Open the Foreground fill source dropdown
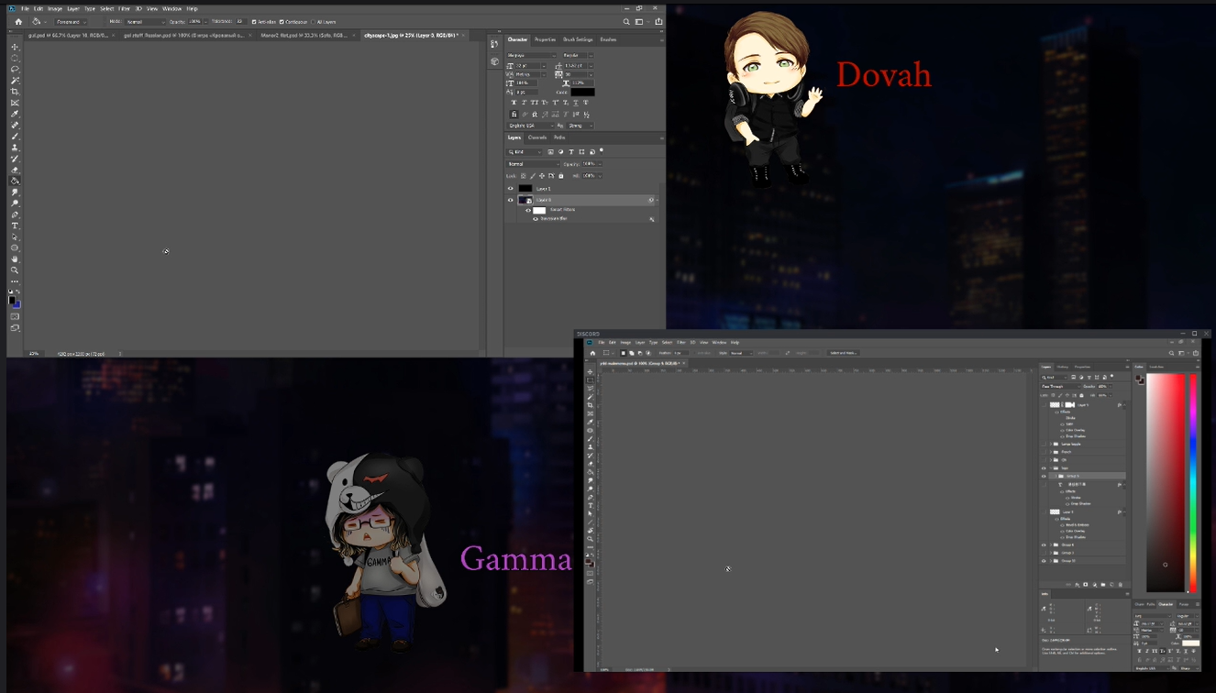The image size is (1216, 693). (x=71, y=22)
